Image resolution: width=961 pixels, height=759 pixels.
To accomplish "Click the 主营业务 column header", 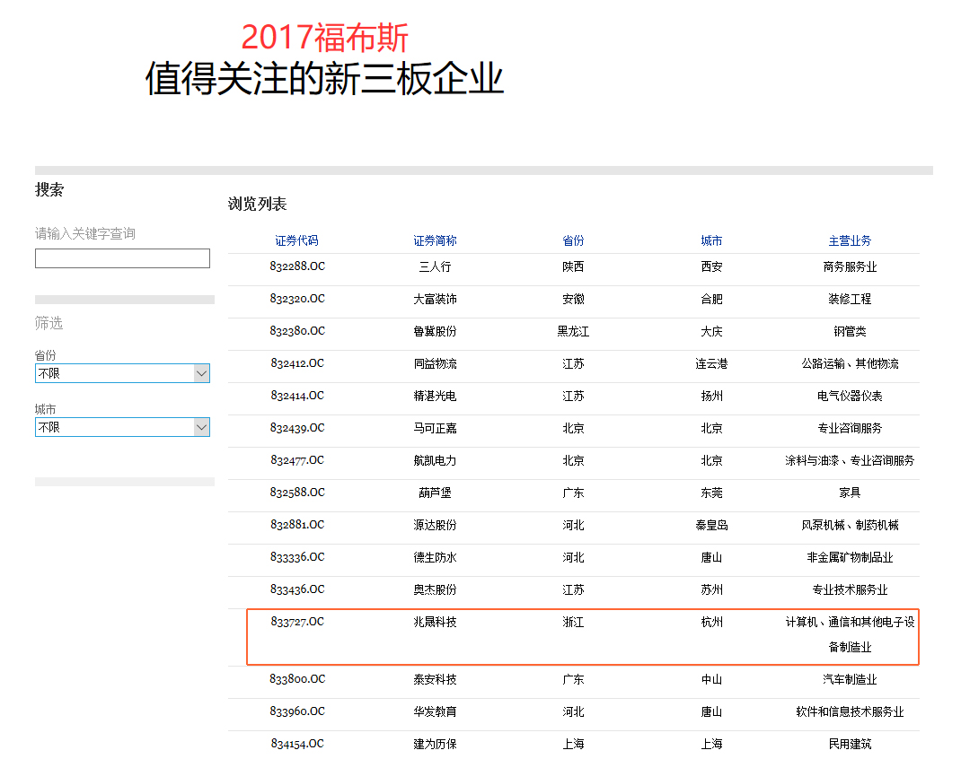I will 850,240.
